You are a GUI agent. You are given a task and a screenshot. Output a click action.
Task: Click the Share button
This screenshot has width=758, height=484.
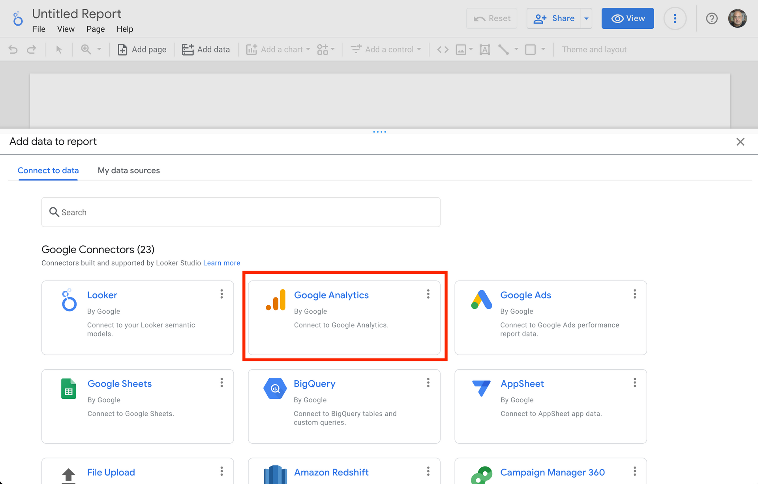pyautogui.click(x=554, y=19)
